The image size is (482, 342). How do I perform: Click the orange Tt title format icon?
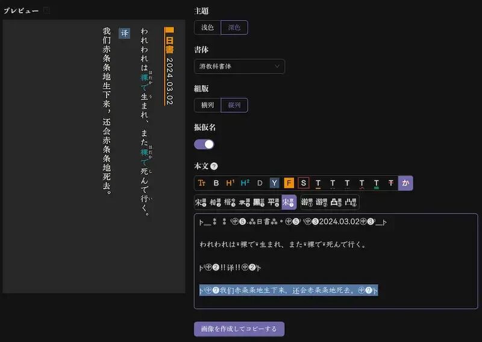(x=202, y=183)
